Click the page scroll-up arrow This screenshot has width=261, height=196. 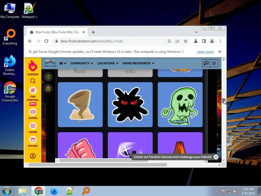pyautogui.click(x=224, y=60)
